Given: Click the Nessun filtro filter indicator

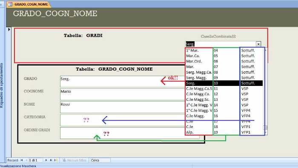Looking at the screenshot, I should pyautogui.click(x=74, y=160).
